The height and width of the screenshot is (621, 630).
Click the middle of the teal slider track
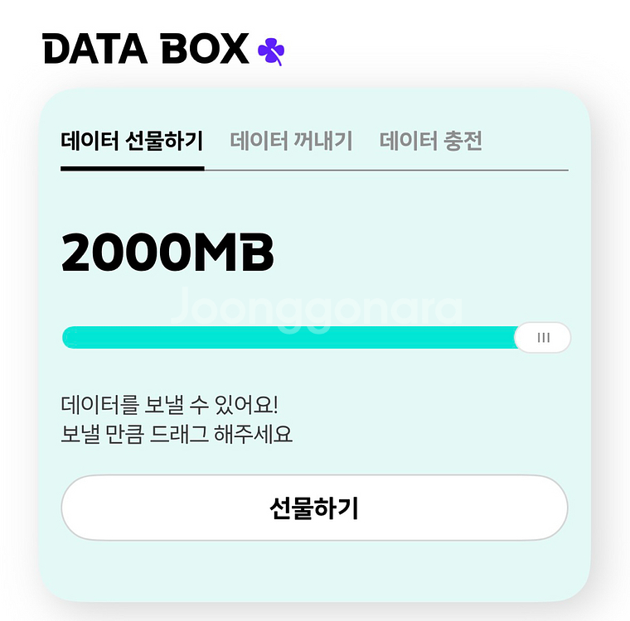[x=290, y=338]
